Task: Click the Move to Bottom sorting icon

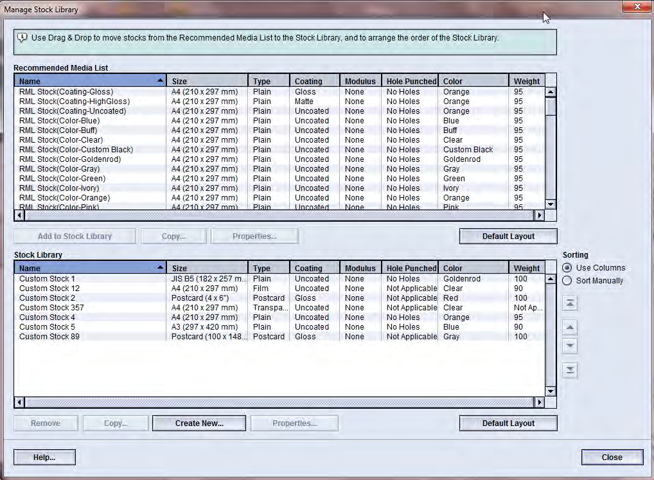Action: click(570, 370)
